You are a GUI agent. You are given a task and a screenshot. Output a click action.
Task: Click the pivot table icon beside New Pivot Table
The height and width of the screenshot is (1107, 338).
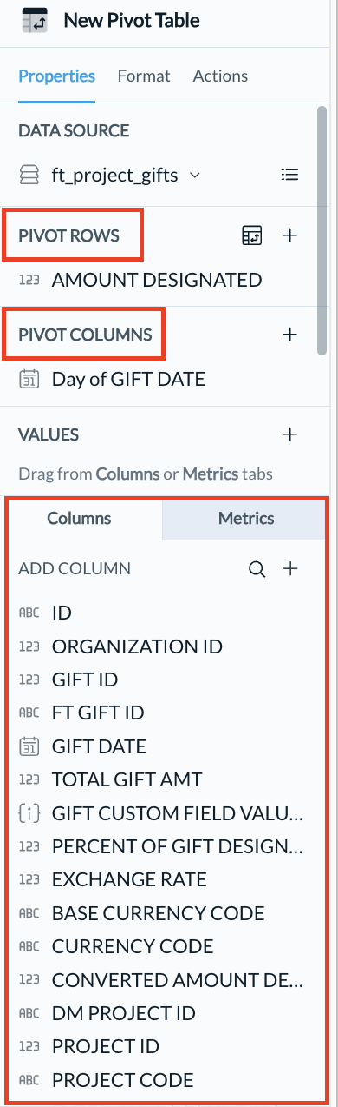pos(35,20)
